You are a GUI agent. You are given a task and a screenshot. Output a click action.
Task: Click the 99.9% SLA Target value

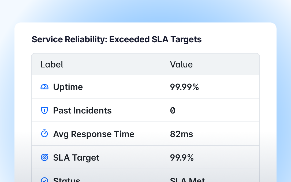182,158
